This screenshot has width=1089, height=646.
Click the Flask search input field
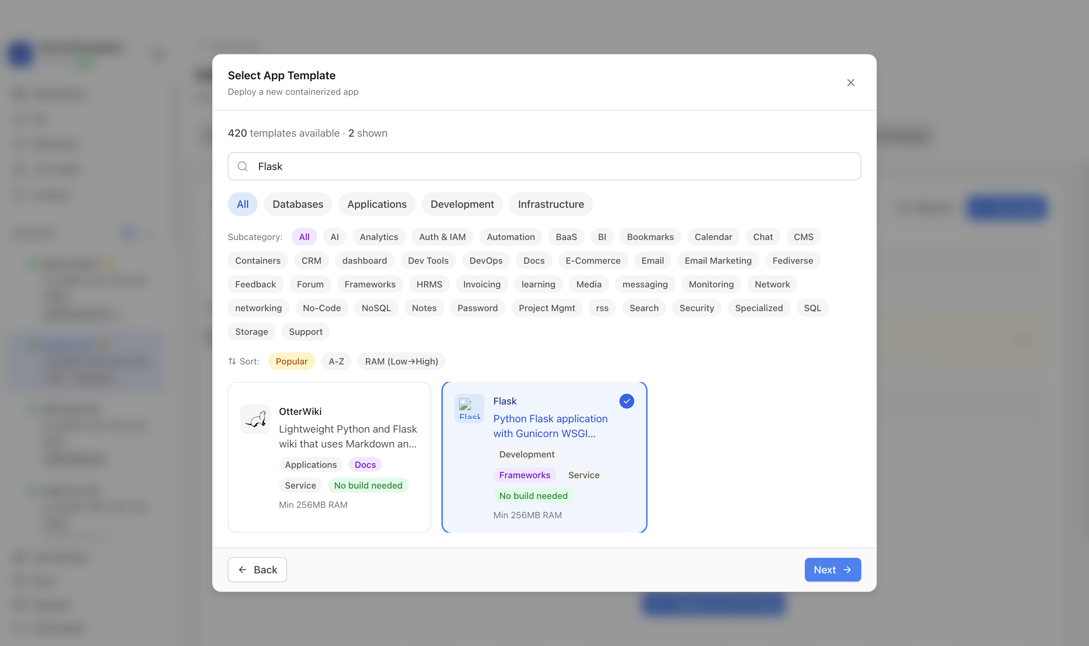coord(544,166)
